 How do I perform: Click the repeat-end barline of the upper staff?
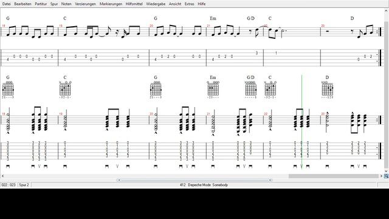point(379,32)
